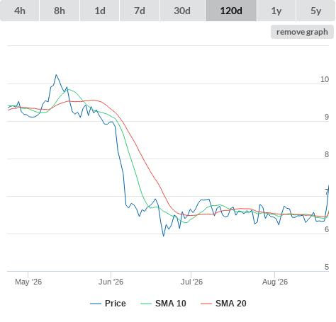Show the 5y time range
The image size is (336, 322).
click(315, 11)
